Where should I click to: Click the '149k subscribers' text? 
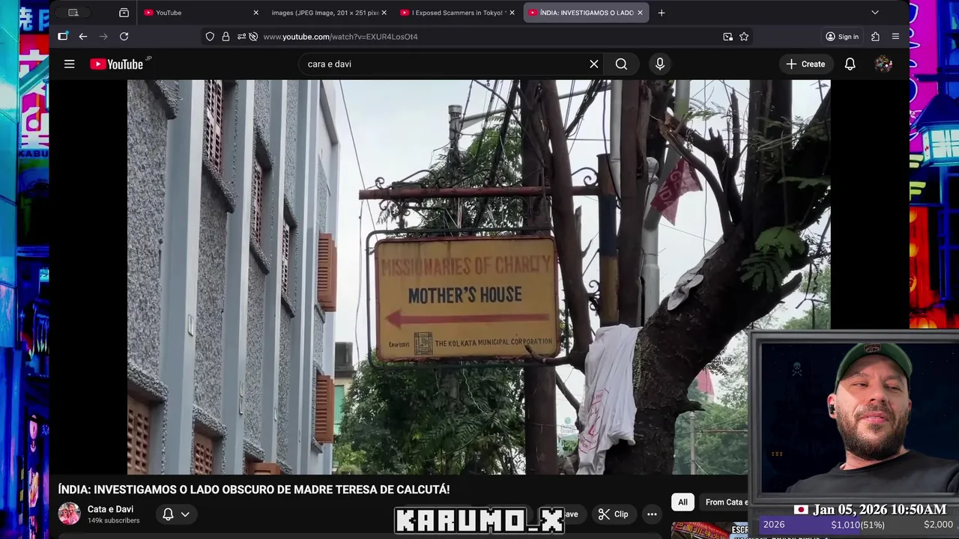click(114, 521)
